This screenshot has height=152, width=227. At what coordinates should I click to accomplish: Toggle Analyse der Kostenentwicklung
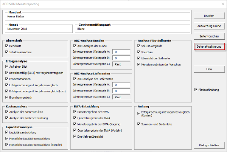7,118
